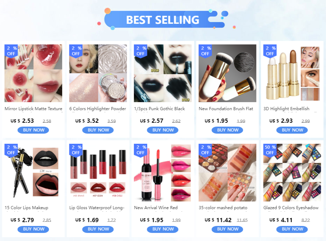Screen dimensions: 326x241
Task: Buy the Mirror Lipstick for US $2.53
Action: pyautogui.click(x=33, y=130)
